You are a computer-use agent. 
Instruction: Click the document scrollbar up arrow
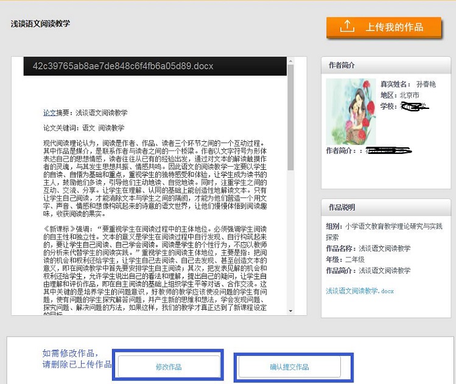pyautogui.click(x=290, y=61)
